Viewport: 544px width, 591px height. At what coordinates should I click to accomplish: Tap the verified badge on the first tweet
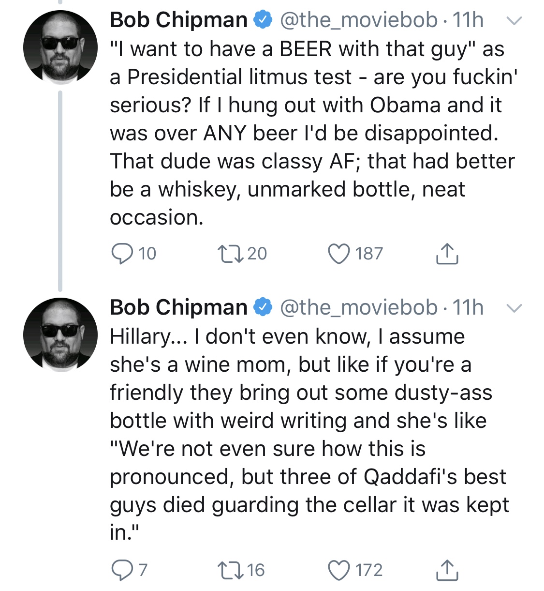(x=263, y=20)
